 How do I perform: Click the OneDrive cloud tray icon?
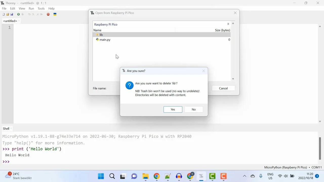(253, 176)
